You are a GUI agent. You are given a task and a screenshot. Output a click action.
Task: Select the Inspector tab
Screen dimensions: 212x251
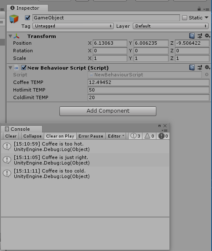point(27,8)
